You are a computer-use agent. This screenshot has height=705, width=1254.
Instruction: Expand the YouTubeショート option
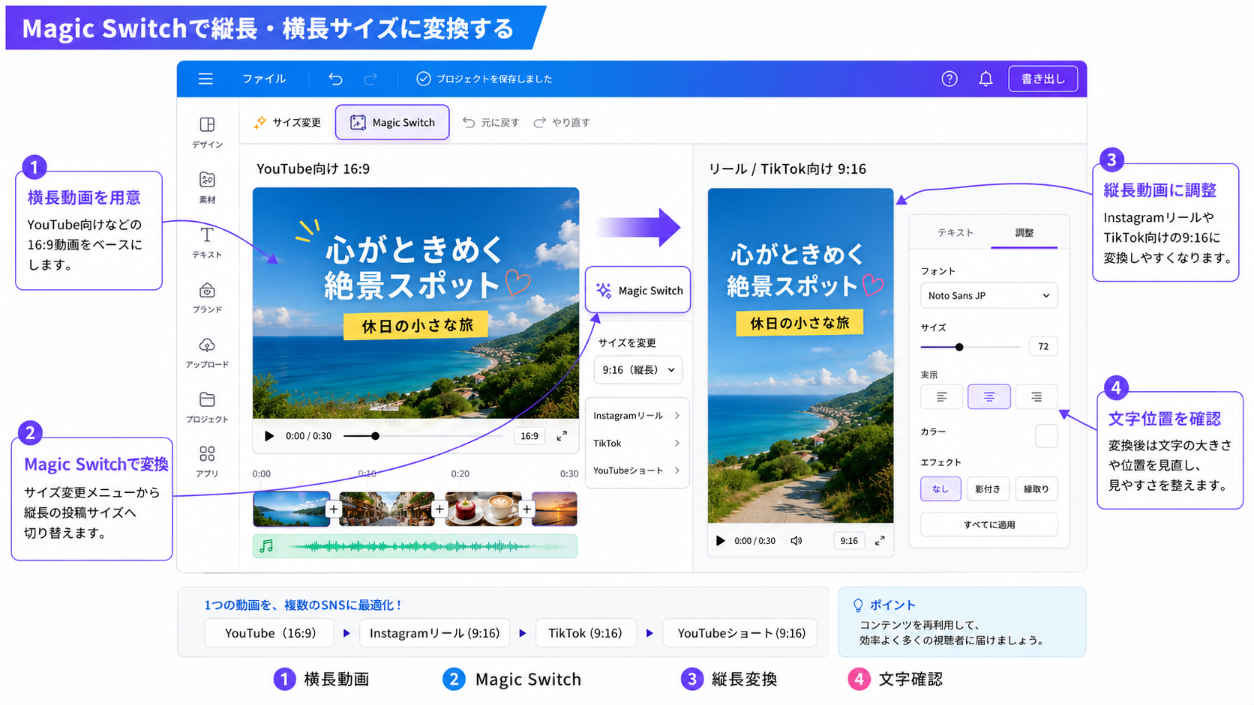tap(637, 470)
